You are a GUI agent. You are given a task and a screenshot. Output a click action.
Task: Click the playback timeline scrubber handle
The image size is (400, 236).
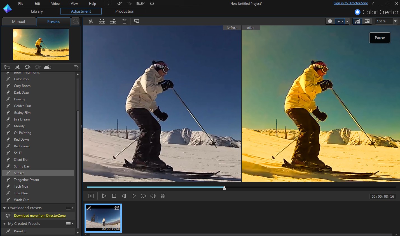(224, 188)
